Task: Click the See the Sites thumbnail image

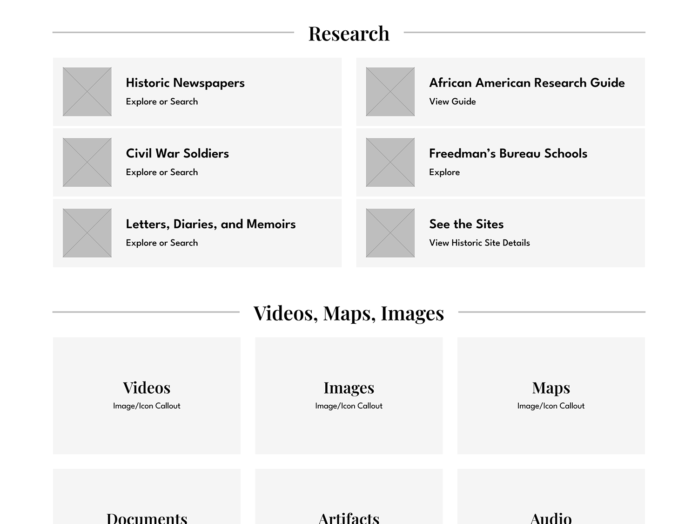Action: [x=390, y=233]
